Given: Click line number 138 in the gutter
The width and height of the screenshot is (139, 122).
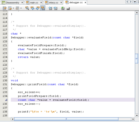Looking at the screenshot, I should point(5,112).
